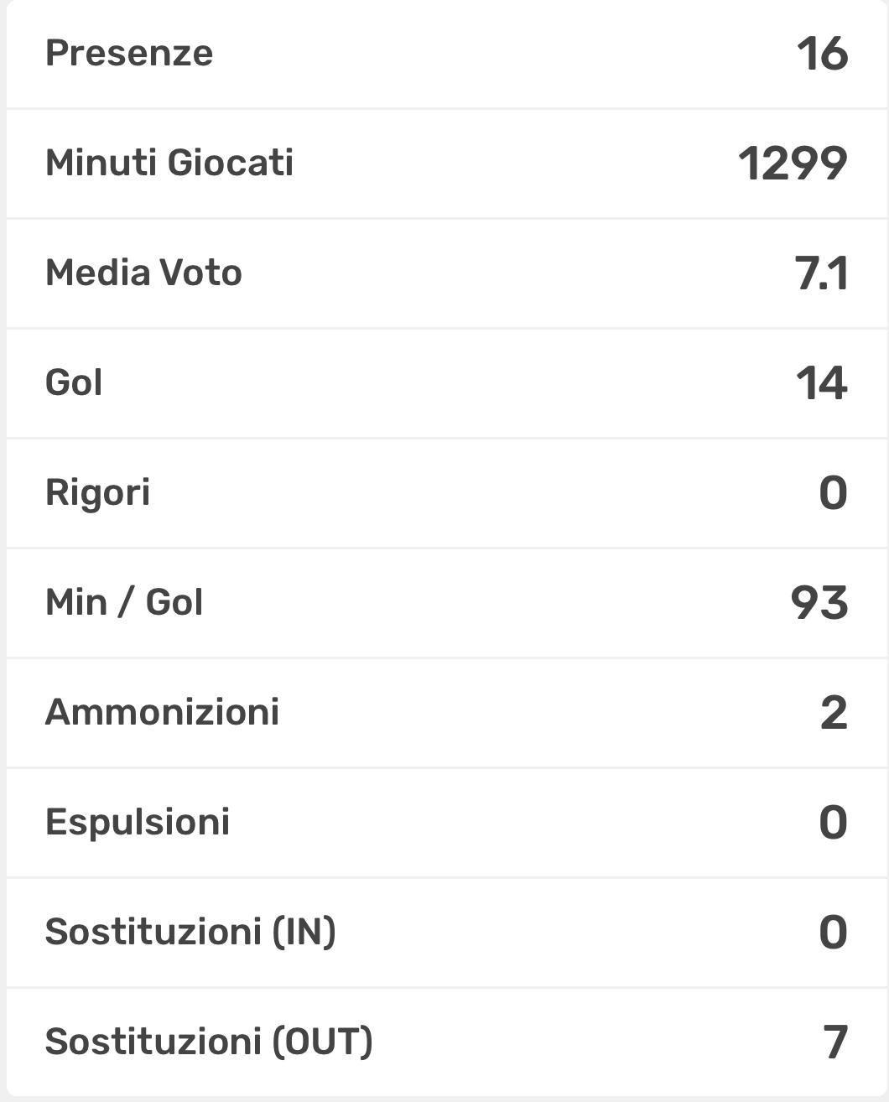Click the Rigori row label
This screenshot has width=889, height=1102.
pyautogui.click(x=97, y=492)
